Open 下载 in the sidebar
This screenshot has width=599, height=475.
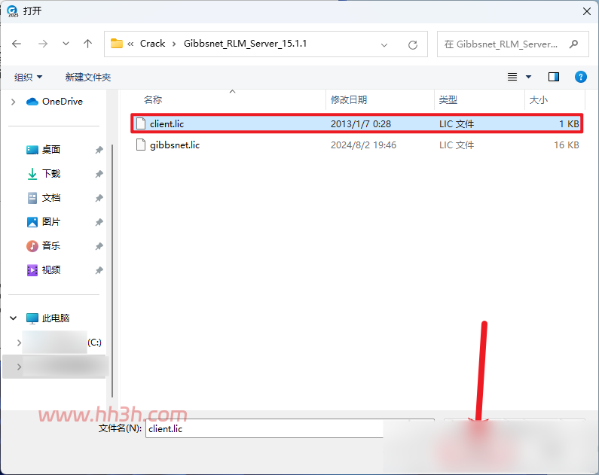pyautogui.click(x=43, y=174)
